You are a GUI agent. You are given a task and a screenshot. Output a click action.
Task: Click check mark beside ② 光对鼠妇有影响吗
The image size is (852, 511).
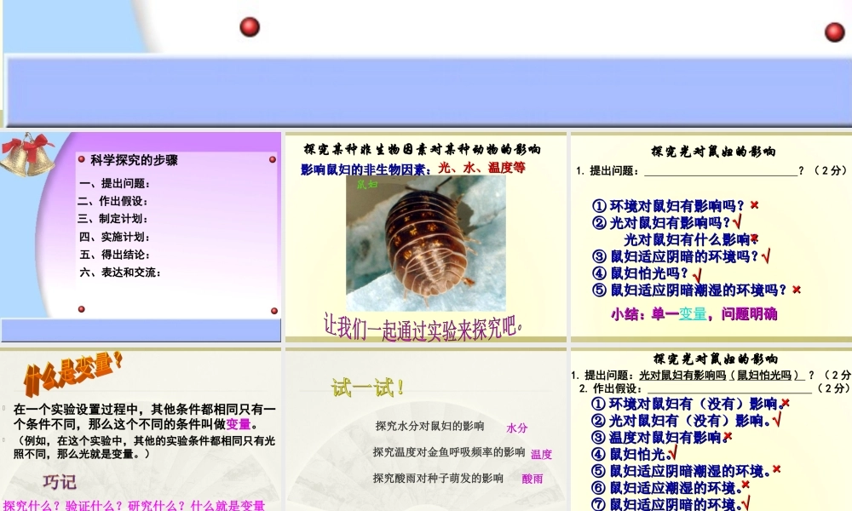(737, 221)
